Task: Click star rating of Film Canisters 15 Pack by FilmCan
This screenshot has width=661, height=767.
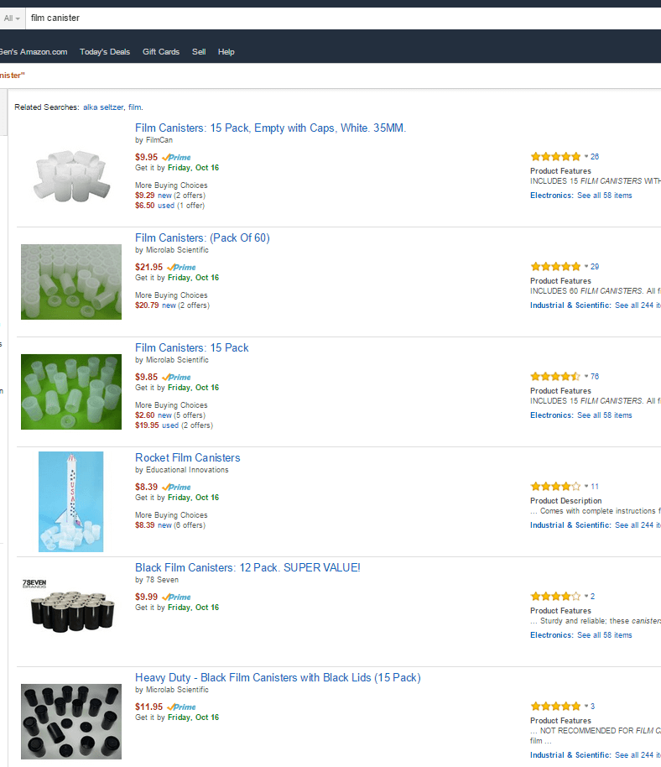Action: (x=554, y=157)
